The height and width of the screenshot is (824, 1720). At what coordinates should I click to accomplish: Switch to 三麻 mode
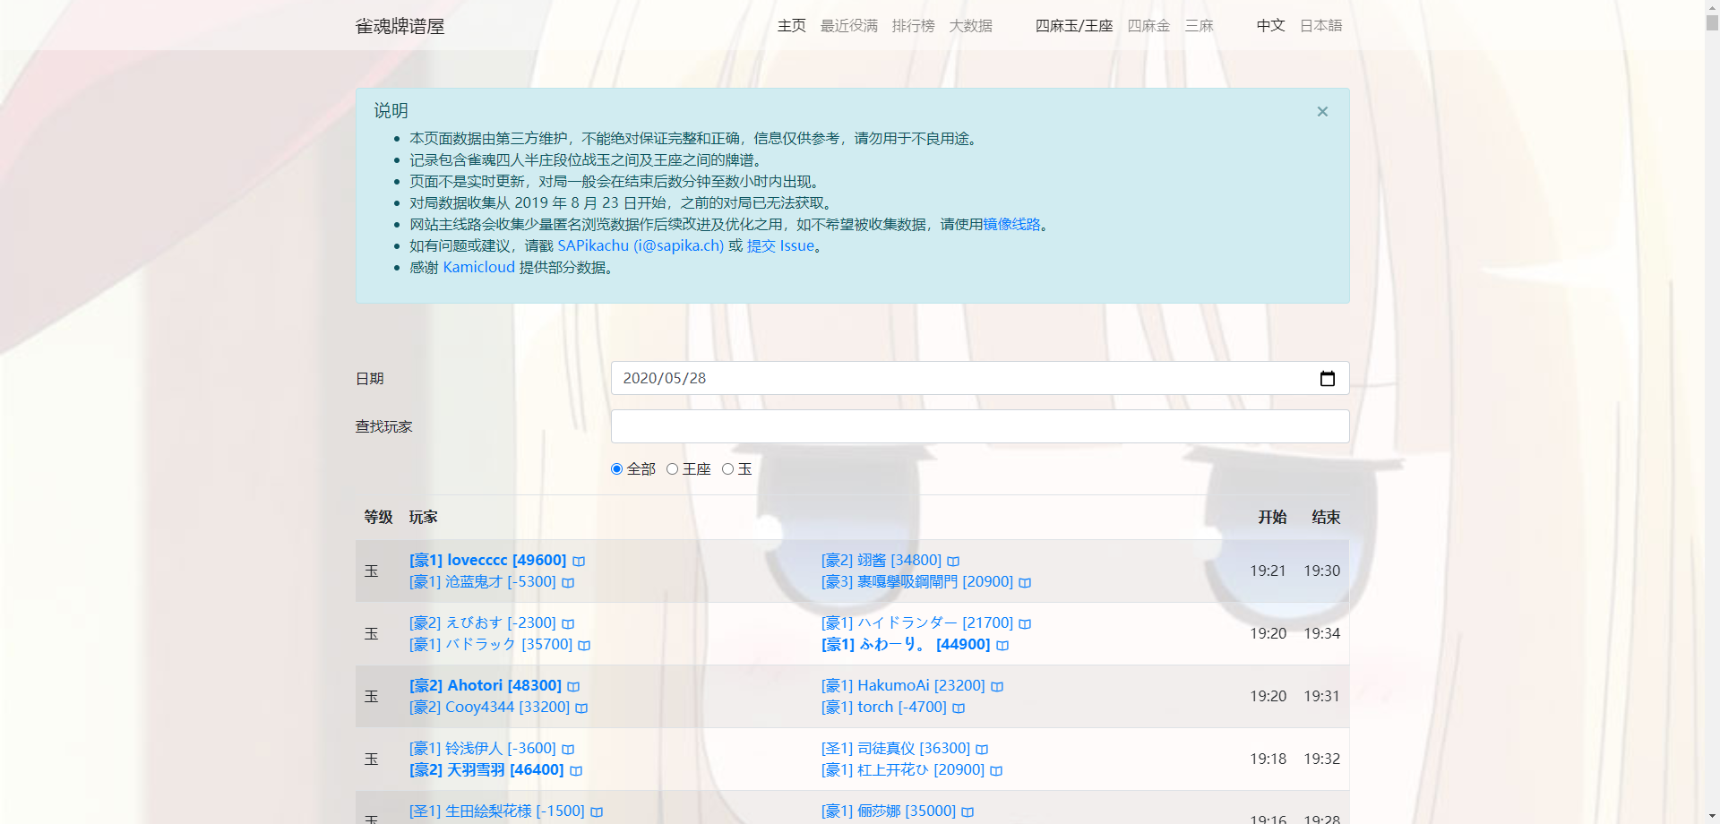(x=1200, y=26)
